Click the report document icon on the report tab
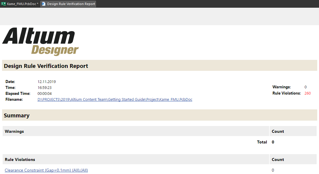The height and width of the screenshot is (174, 319). click(x=43, y=4)
